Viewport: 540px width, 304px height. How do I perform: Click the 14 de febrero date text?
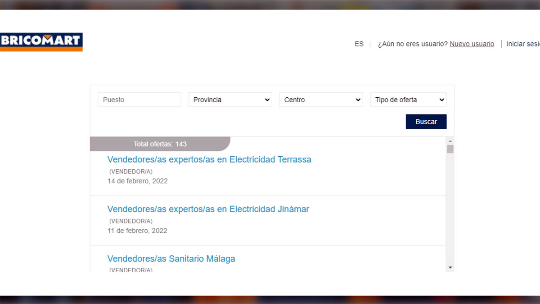(x=137, y=181)
